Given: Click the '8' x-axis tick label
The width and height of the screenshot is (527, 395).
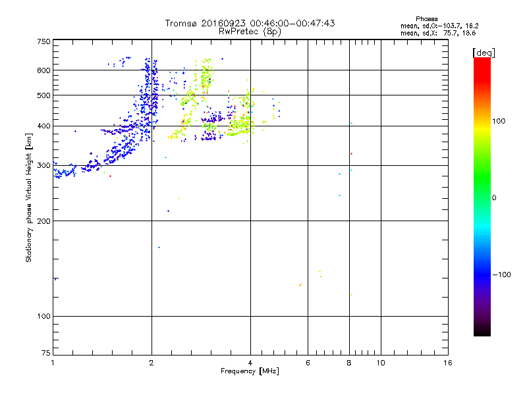Looking at the screenshot, I should [349, 363].
